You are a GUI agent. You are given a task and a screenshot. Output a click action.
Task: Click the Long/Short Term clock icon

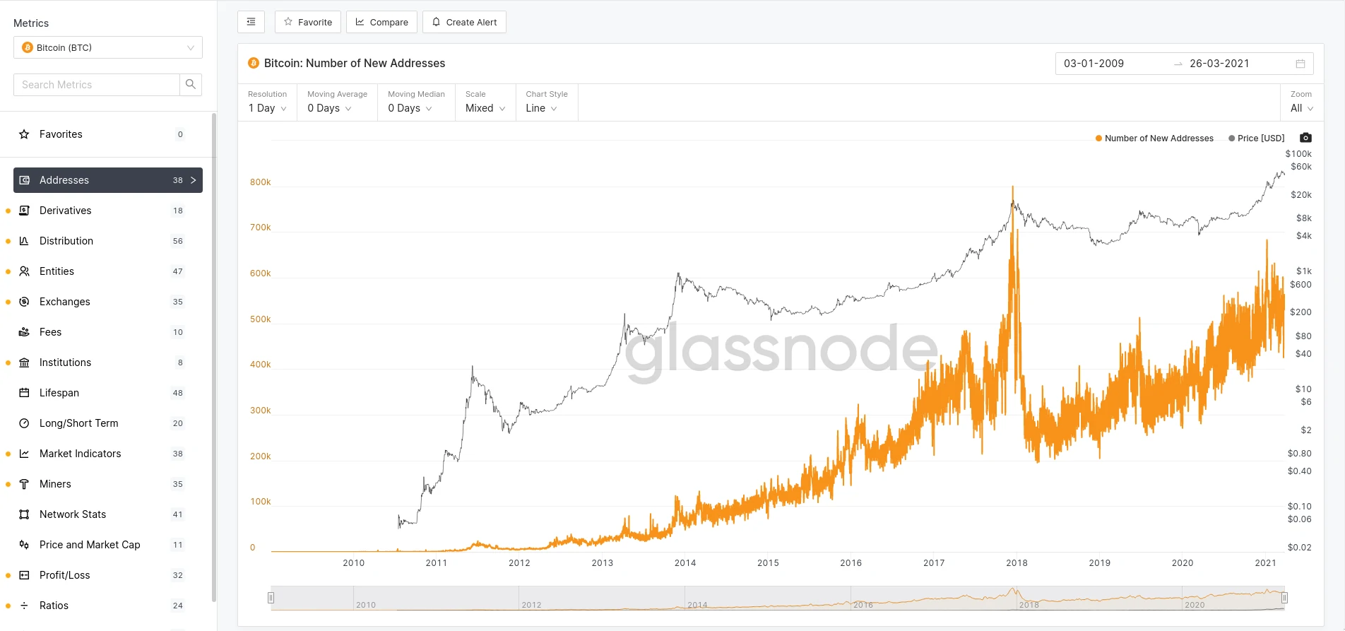[24, 423]
